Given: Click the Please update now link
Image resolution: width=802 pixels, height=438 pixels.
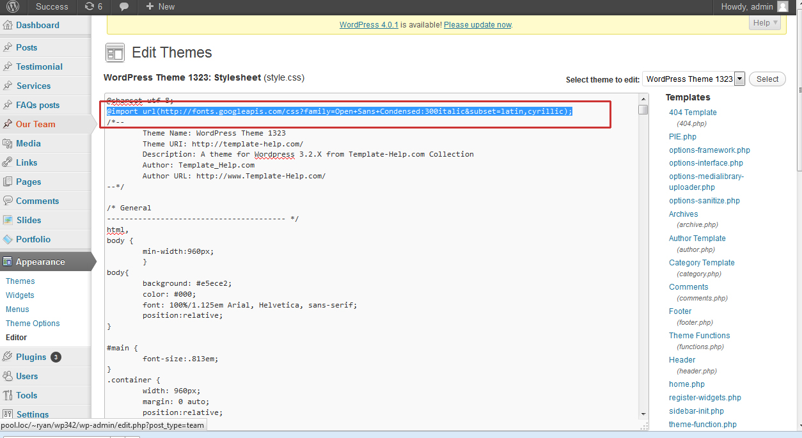Looking at the screenshot, I should pyautogui.click(x=478, y=25).
